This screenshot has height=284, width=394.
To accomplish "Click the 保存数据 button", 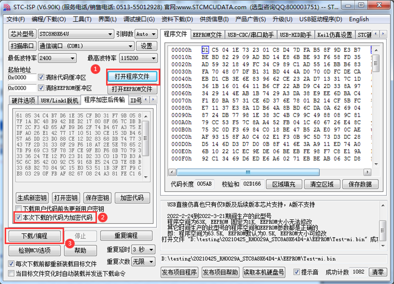I will click(360, 184).
